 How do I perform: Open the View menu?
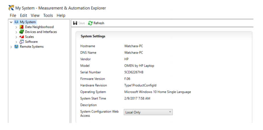[35, 15]
